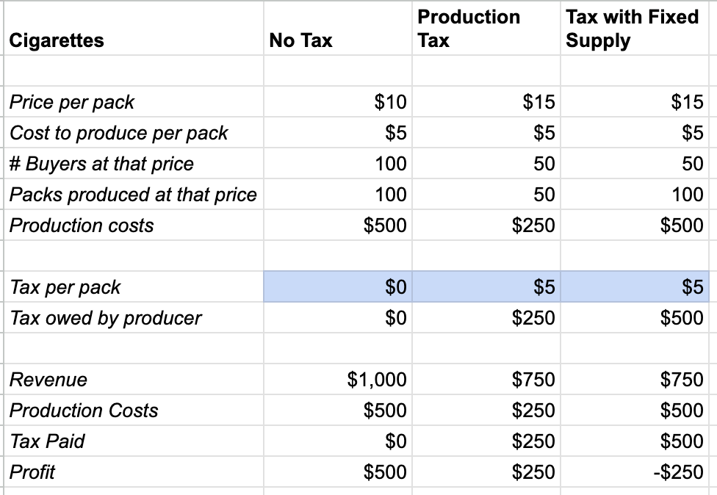The height and width of the screenshot is (495, 717).
Task: Select the 'Cigarettes' header cell
Action: [x=134, y=29]
